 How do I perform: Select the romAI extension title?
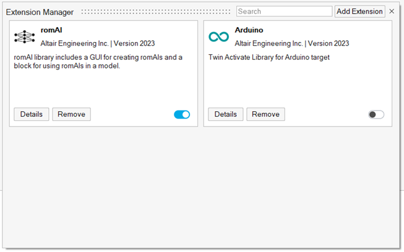coord(51,30)
